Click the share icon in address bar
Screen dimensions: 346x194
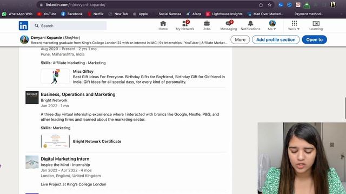pos(261,5)
